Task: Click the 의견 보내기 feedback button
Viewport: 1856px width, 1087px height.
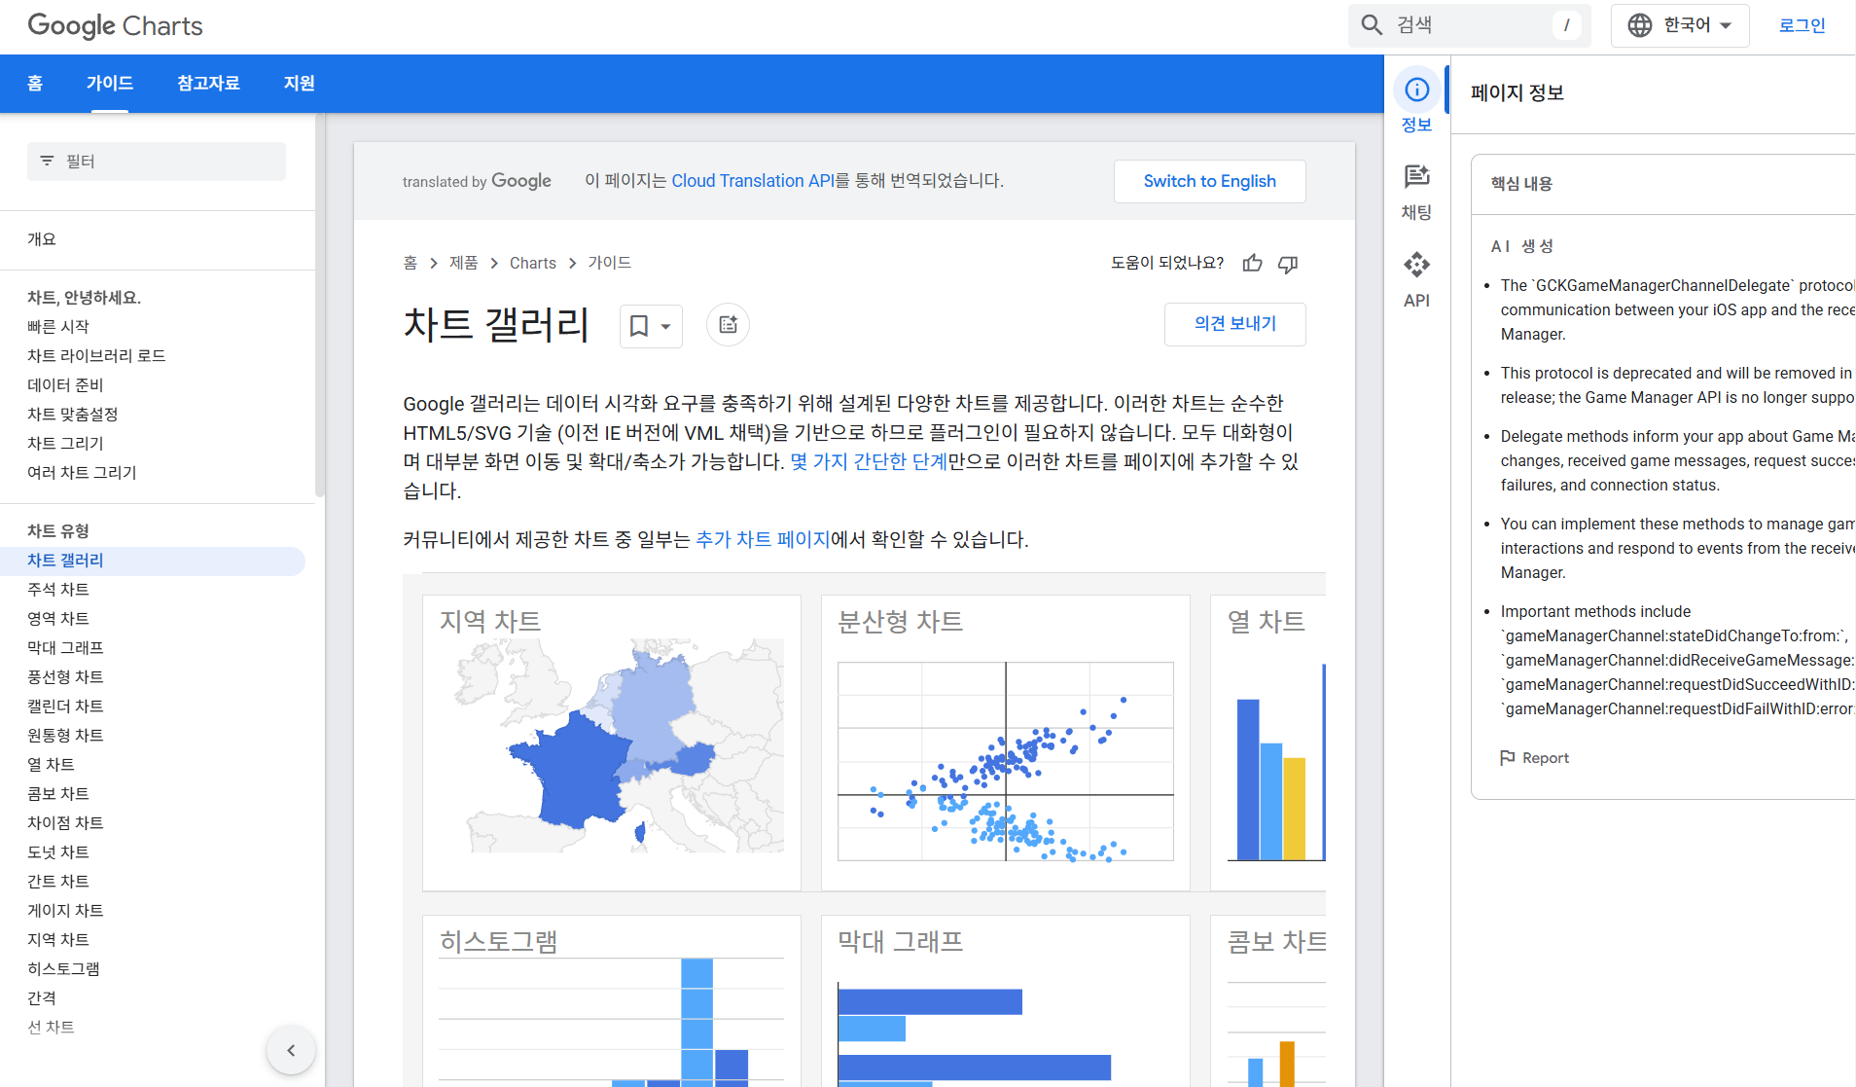Action: pyautogui.click(x=1235, y=324)
